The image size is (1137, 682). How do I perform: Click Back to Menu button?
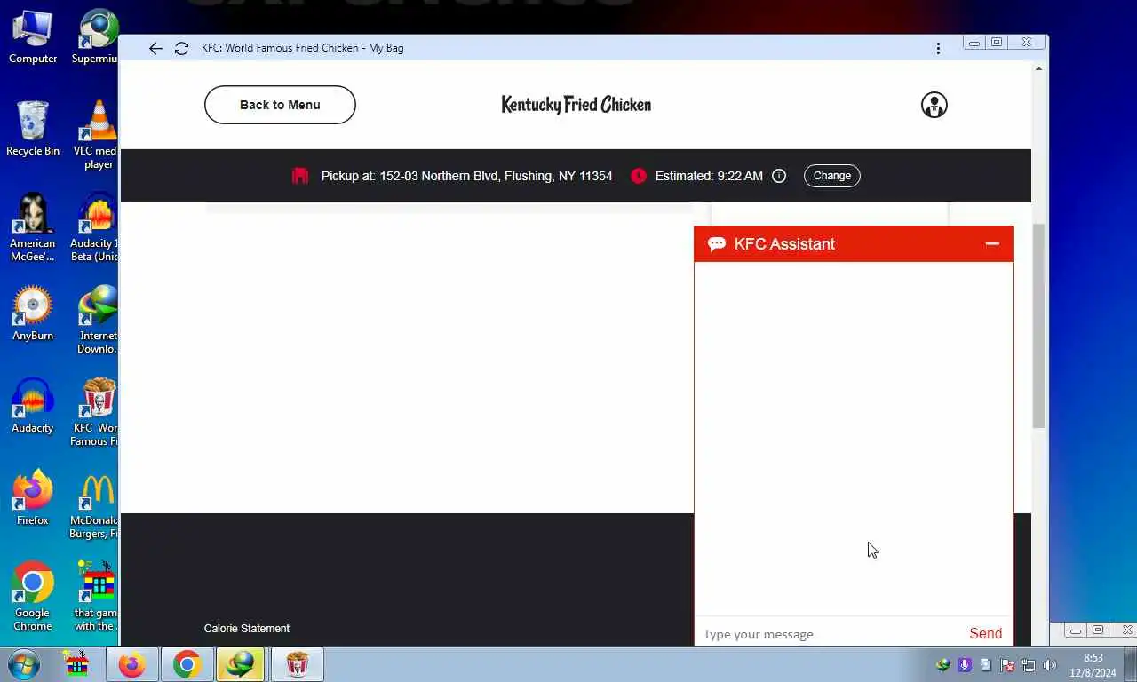tap(280, 105)
